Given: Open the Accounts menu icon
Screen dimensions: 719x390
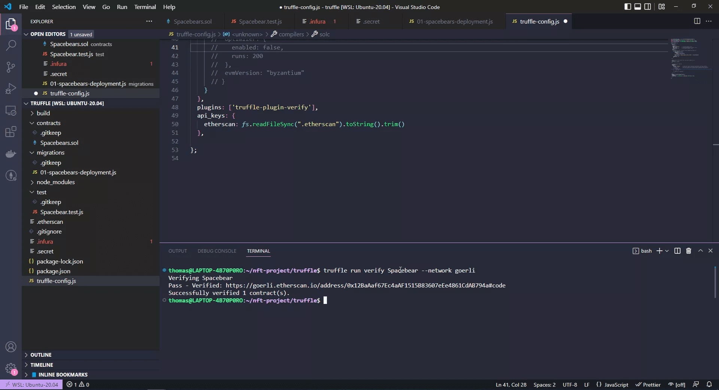Looking at the screenshot, I should [x=11, y=347].
